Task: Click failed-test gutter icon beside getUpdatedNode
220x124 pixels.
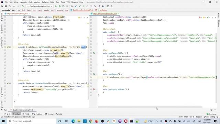Action: 94,89
